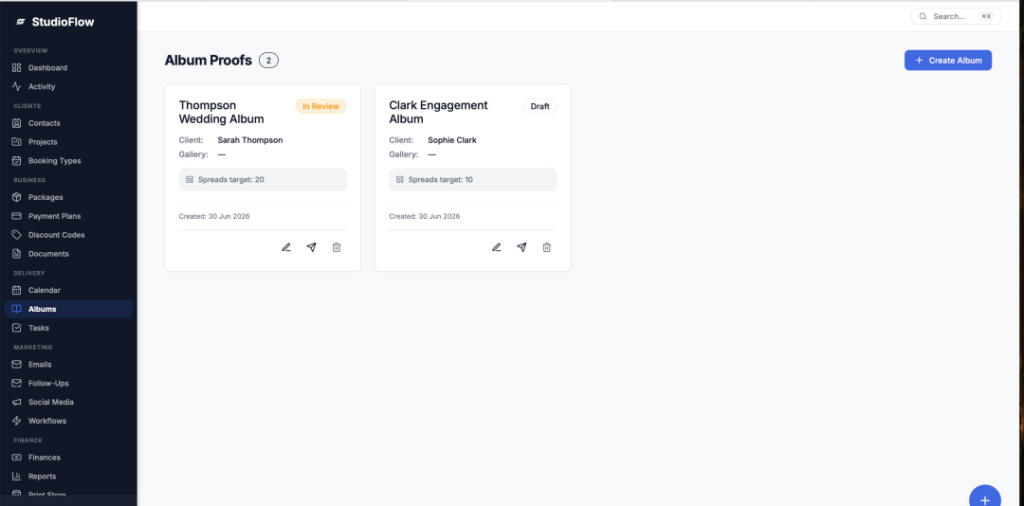Image resolution: width=1024 pixels, height=506 pixels.
Task: Click the Tasks checkmark icon
Action: [17, 329]
